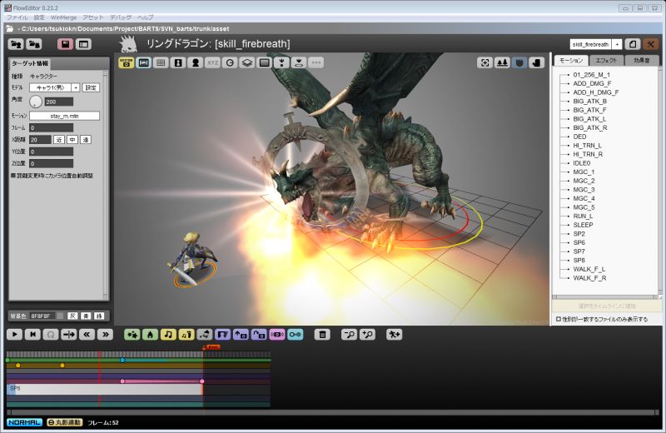Click the skill_firebreath combo box field
Viewport: 666px width, 433px height.
[x=590, y=44]
